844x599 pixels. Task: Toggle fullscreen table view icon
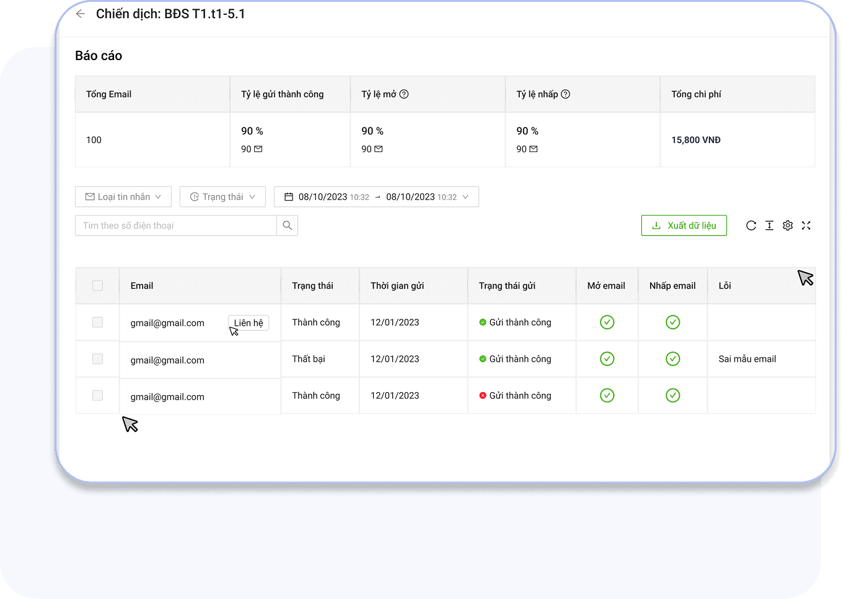point(806,225)
